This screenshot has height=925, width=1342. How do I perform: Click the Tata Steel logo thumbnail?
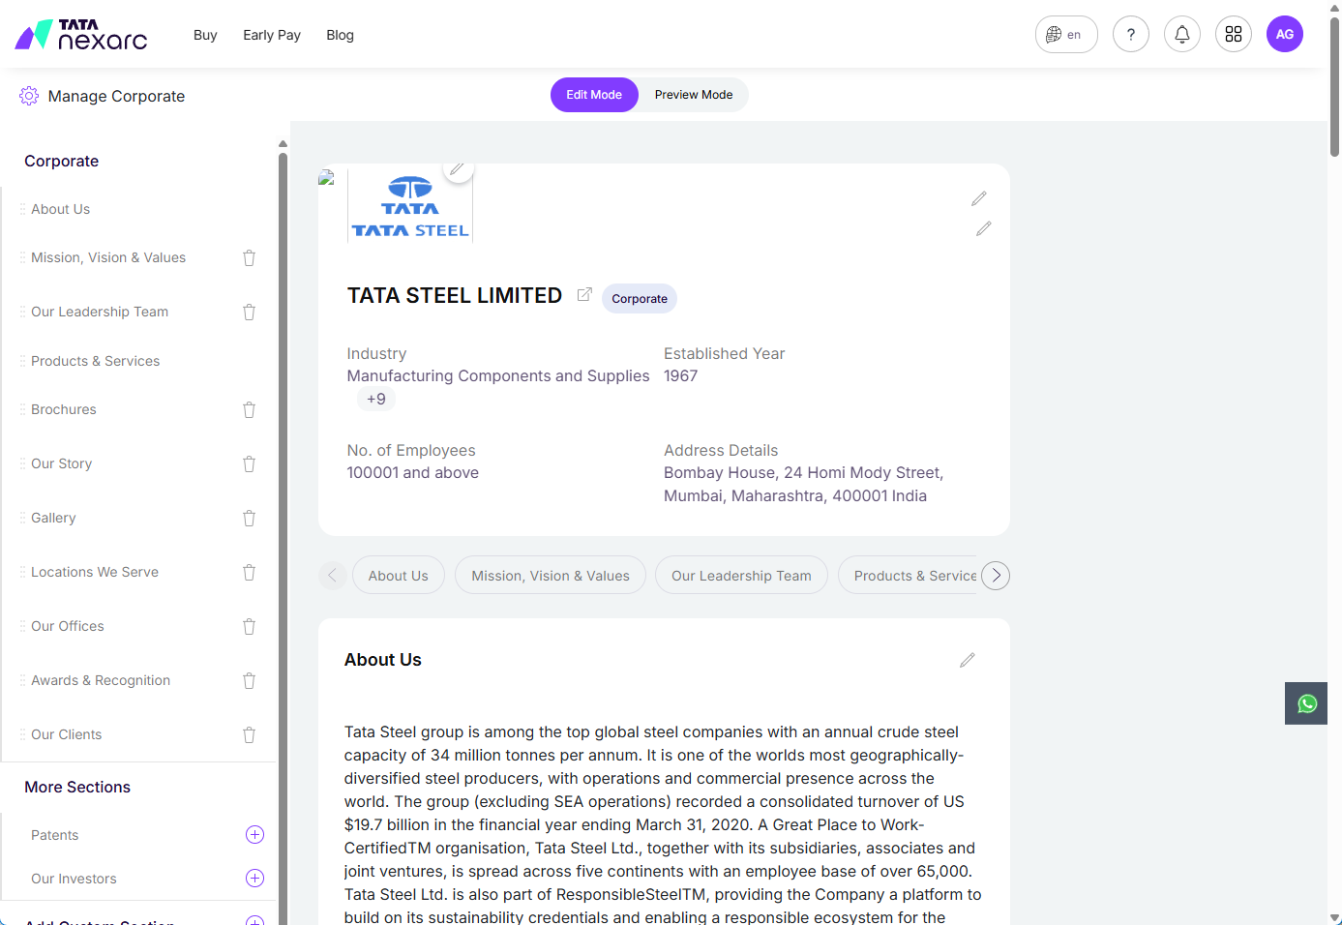coord(410,206)
